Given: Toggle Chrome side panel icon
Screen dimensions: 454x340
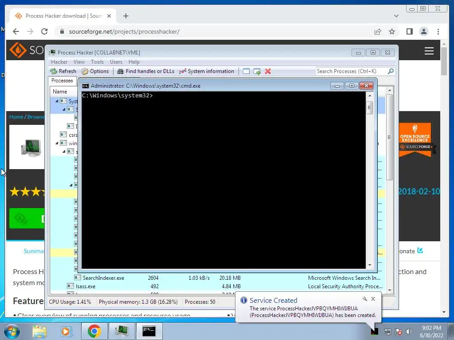Looking at the screenshot, I should pos(409,31).
